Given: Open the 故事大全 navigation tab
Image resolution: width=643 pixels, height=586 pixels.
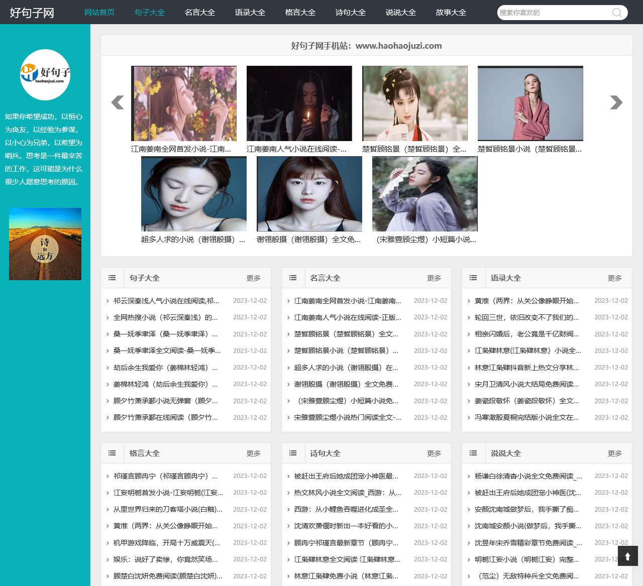Looking at the screenshot, I should pos(451,13).
